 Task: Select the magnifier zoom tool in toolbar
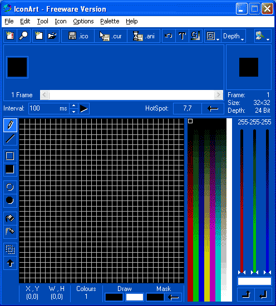[23, 36]
